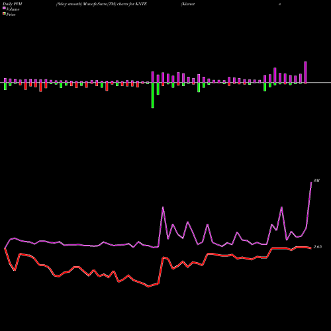This screenshot has width=331, height=331.
Task: Click the end point of the red price line
Action: (x=311, y=248)
